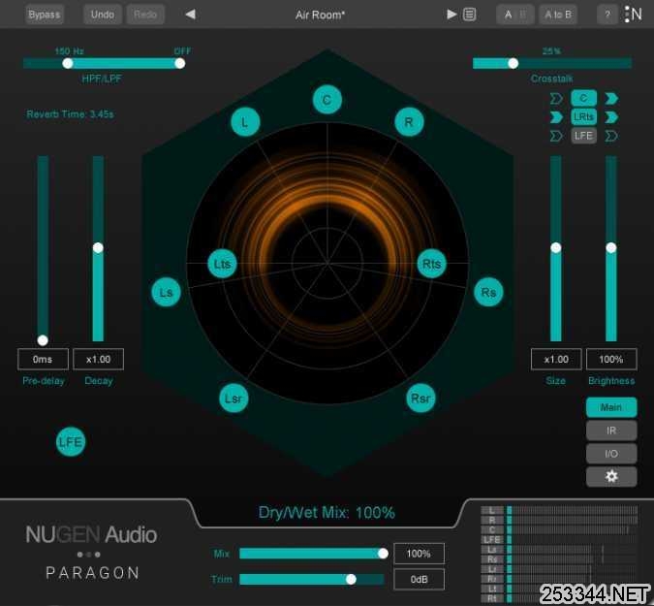Select the Rts speaker node
This screenshot has height=606, width=654.
432,264
